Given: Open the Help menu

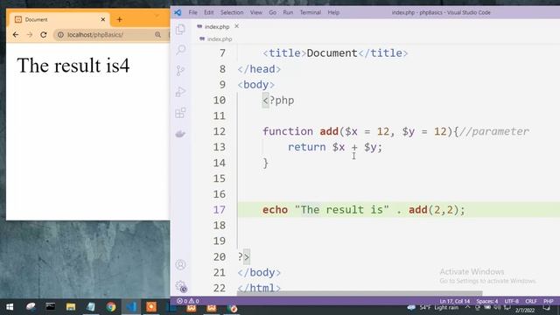Looking at the screenshot, I should point(333,12).
